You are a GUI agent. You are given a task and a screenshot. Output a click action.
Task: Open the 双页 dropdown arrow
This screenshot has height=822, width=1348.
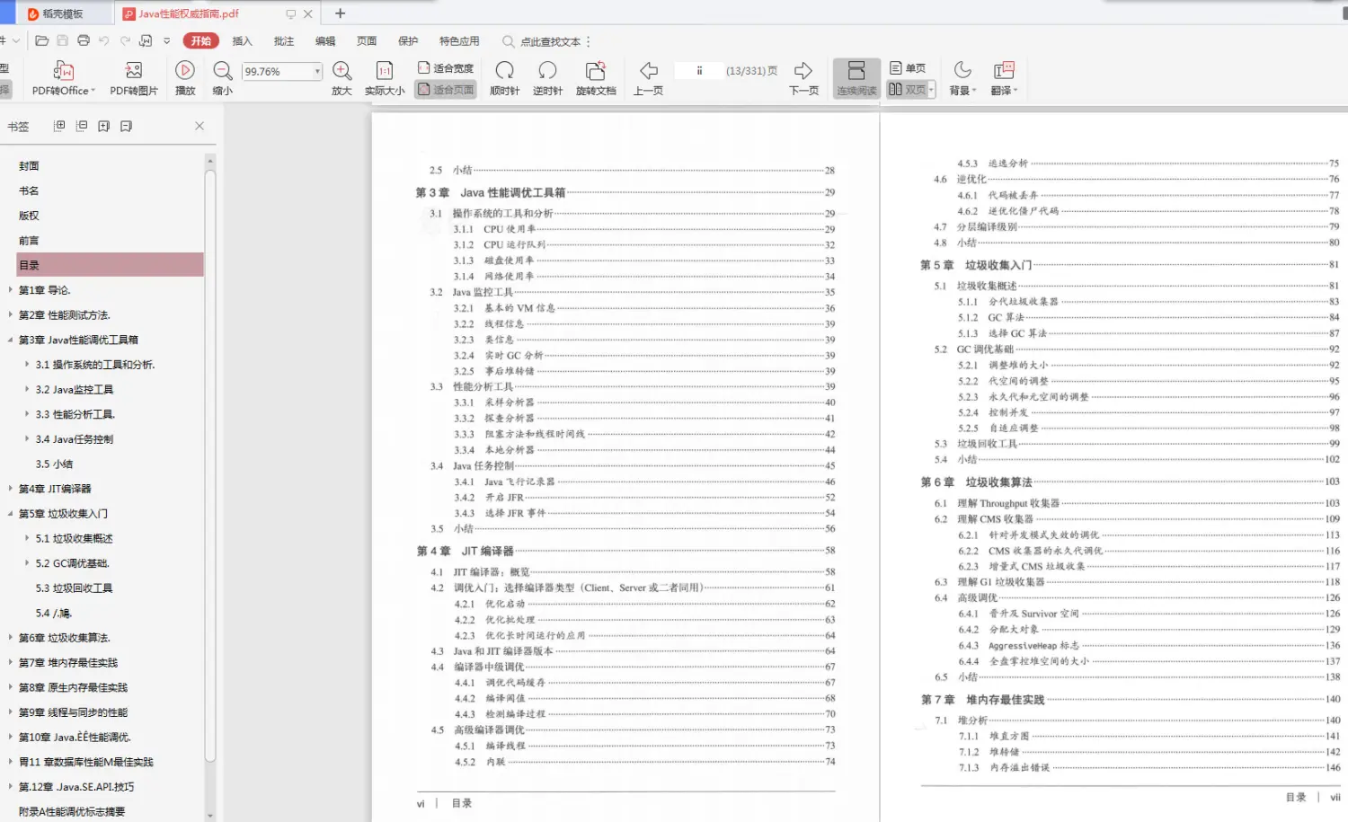(932, 90)
